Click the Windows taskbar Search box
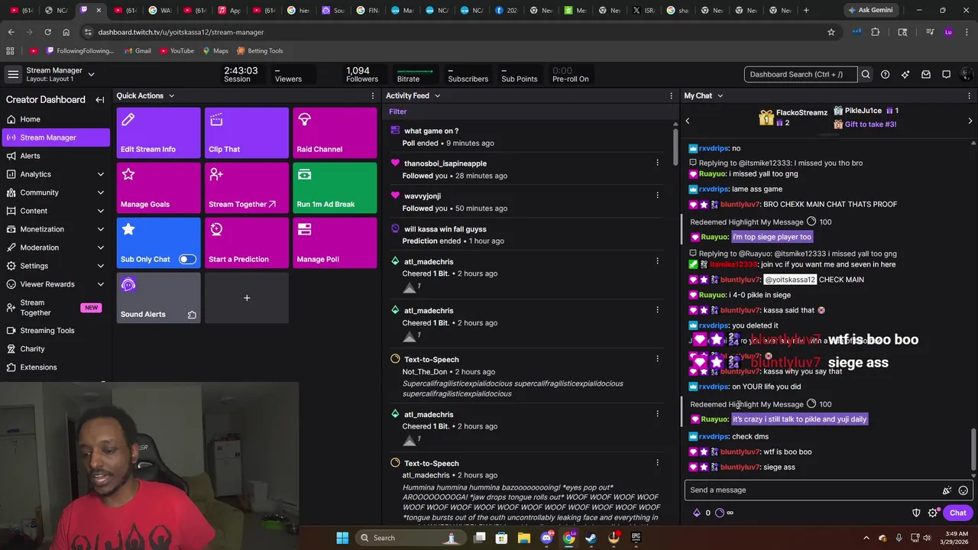The image size is (978, 550). point(410,538)
